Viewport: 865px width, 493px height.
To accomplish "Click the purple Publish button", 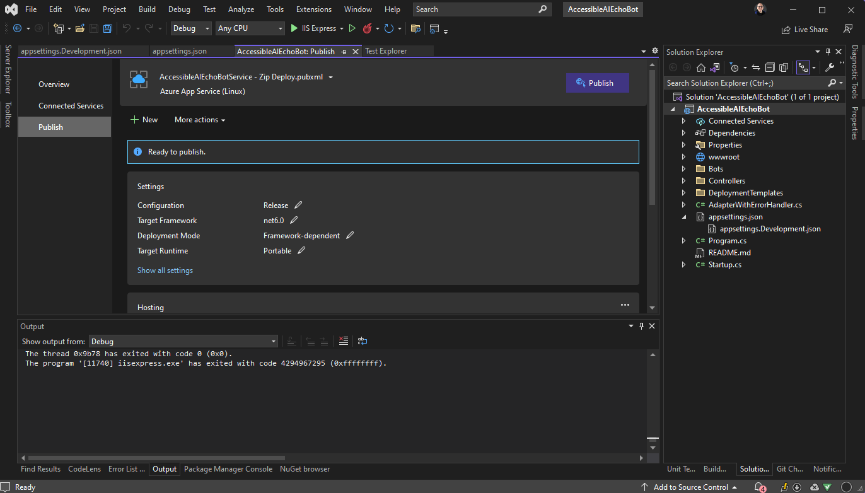I will point(597,83).
